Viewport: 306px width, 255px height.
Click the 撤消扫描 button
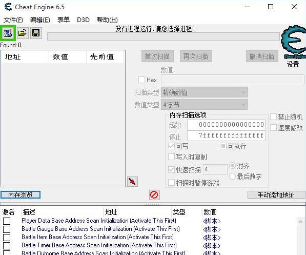[x=262, y=56]
